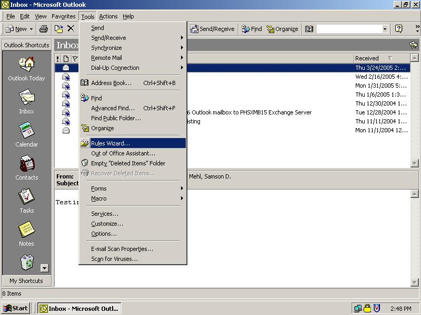Select the message received Mon 1/31/2005
The height and width of the screenshot is (315, 421).
pyautogui.click(x=232, y=86)
